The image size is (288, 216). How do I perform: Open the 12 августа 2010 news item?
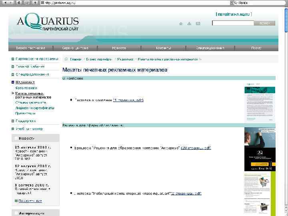[33, 172]
